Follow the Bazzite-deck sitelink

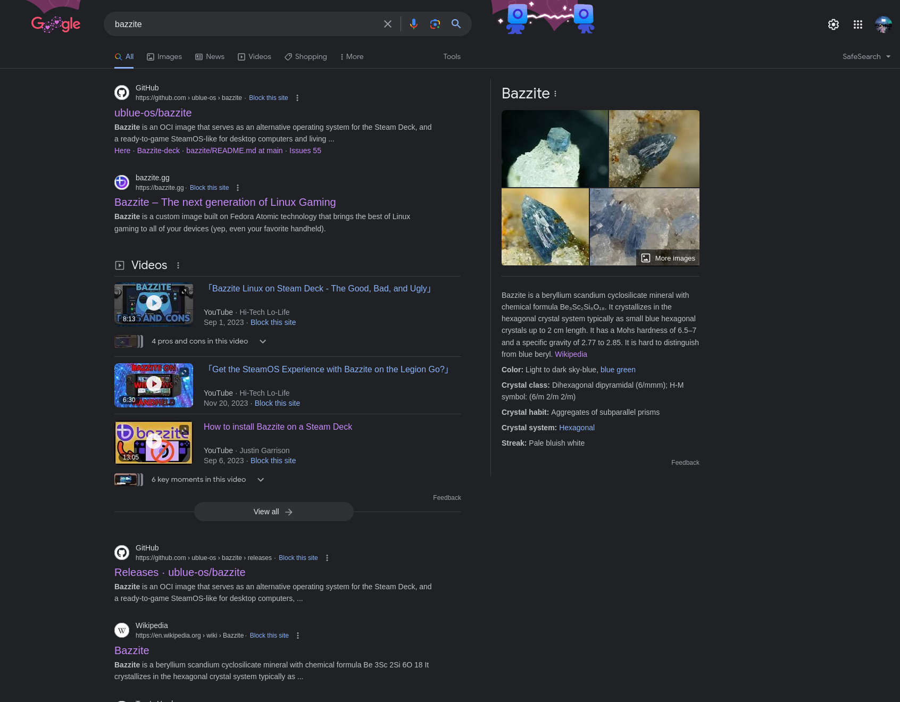159,151
